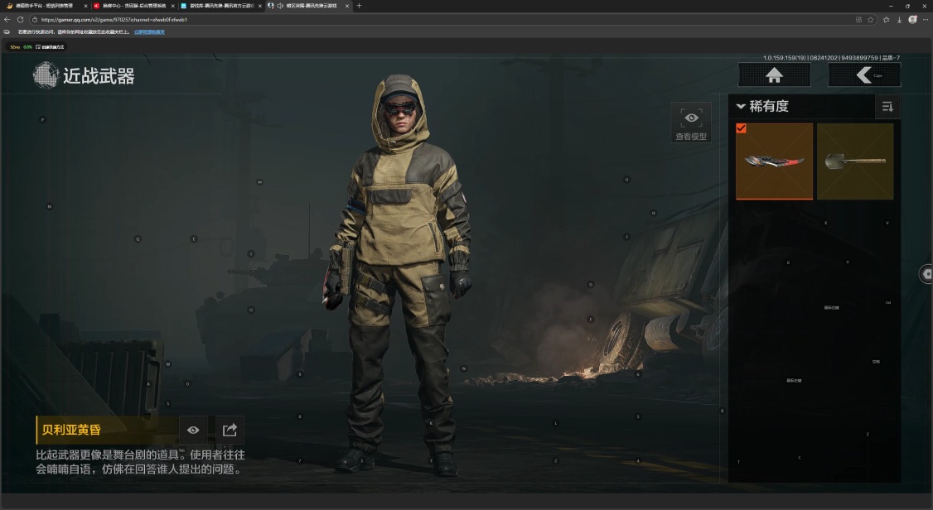Open the favorites list
This screenshot has height=510, width=933.
point(886,20)
